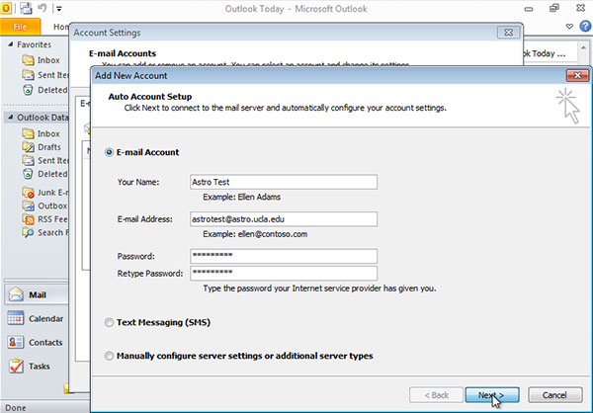Click the Calendar icon in navigation pane
Screen dimensions: 593x413
tap(16, 318)
